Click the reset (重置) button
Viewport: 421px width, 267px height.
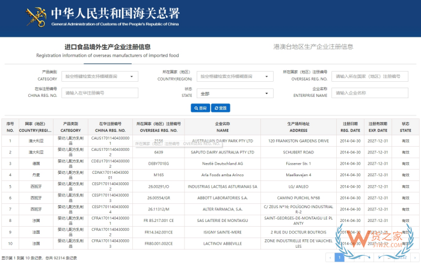pyautogui.click(x=221, y=108)
